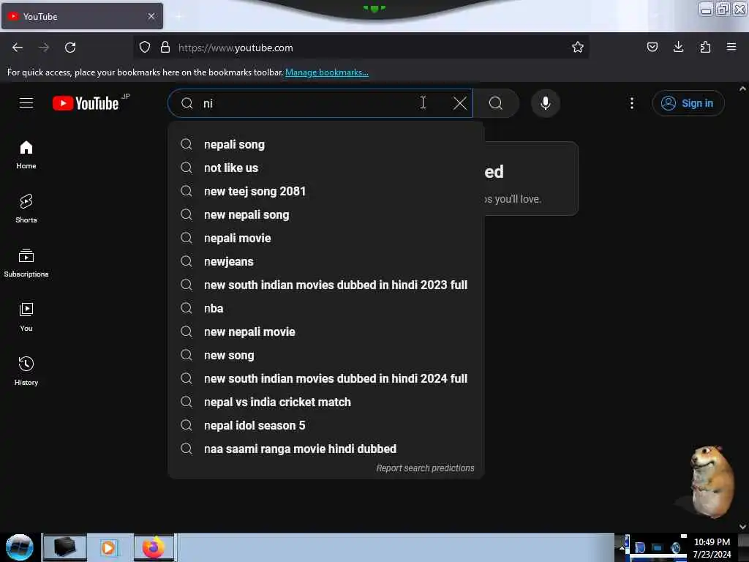
Task: Choose suggestion nepali song
Action: coord(325,144)
